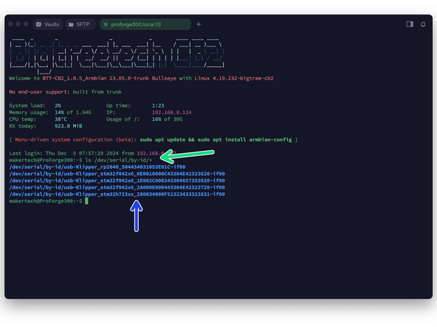
Task: Click the usb-Klipper_rp2040 device path line
Action: [x=97, y=167]
